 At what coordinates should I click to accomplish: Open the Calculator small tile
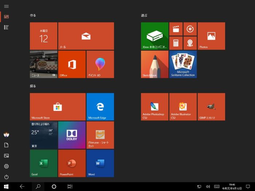pyautogui.click(x=176, y=43)
